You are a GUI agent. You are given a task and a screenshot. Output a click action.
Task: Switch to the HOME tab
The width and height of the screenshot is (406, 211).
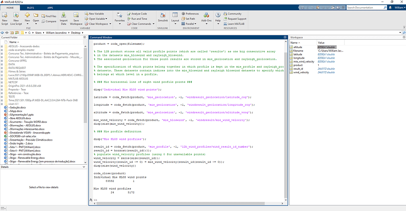click(x=10, y=8)
